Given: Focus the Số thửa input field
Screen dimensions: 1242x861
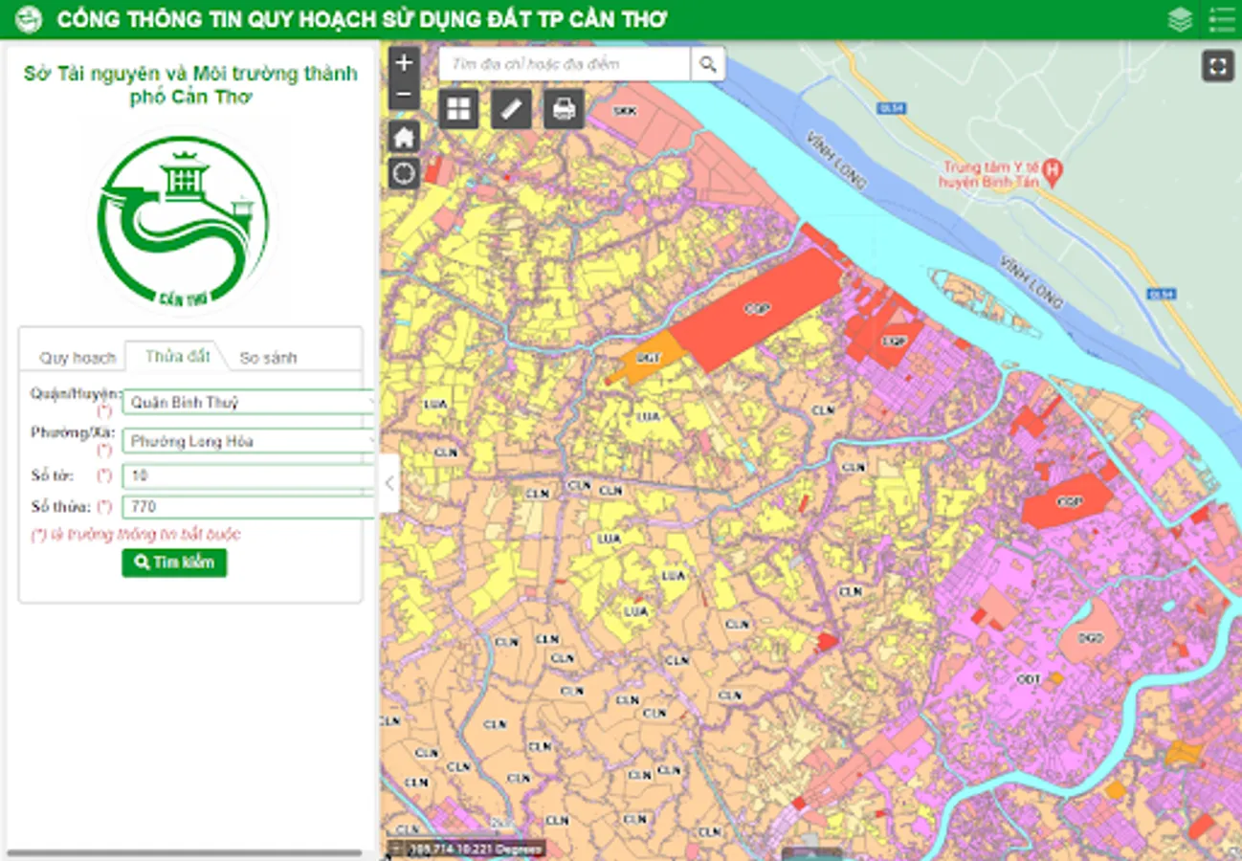Looking at the screenshot, I should point(249,506).
